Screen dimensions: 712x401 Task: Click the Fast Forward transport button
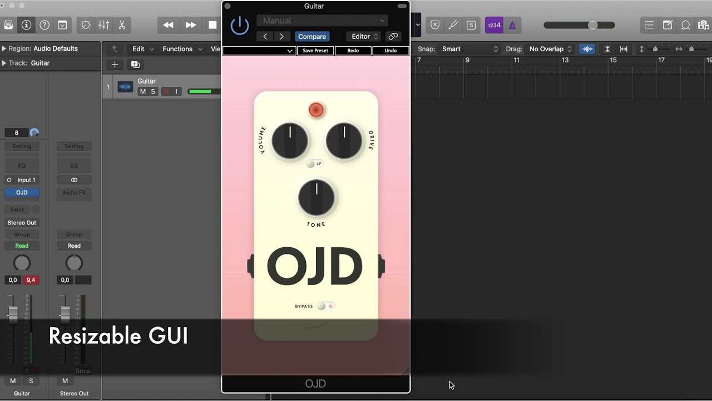coord(190,25)
